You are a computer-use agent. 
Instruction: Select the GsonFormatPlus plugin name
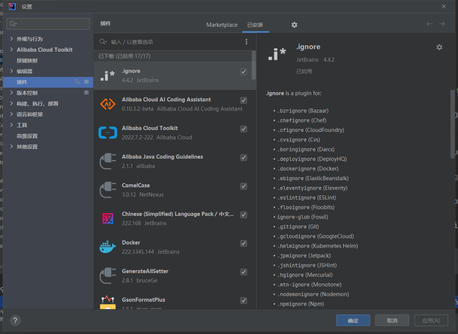144,300
